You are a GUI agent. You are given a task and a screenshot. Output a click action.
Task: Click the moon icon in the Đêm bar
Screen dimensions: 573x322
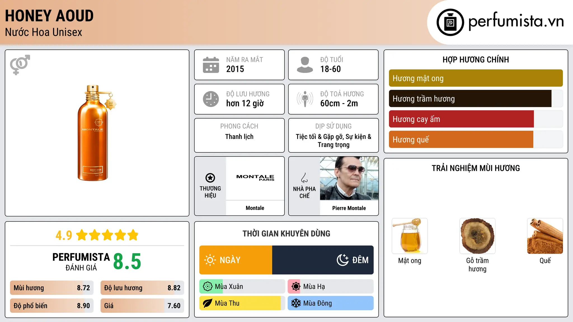[343, 260]
